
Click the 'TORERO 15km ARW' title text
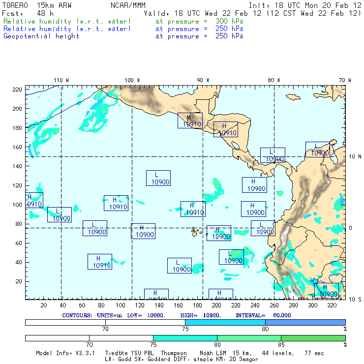pyautogui.click(x=37, y=5)
